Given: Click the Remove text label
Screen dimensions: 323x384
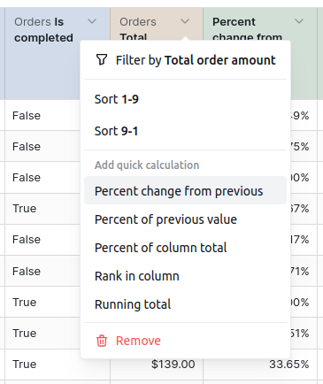Looking at the screenshot, I should 138,341.
